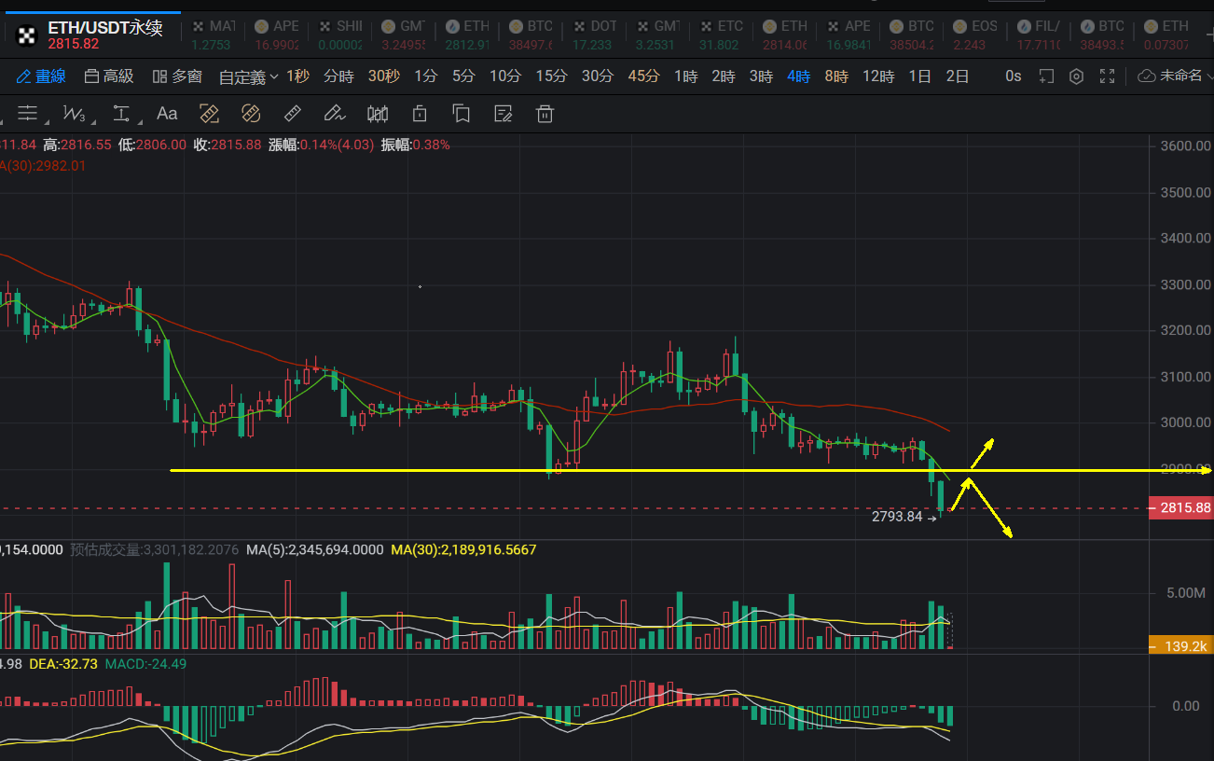1214x761 pixels.
Task: Expand the 自定義 custom interval dropdown
Action: point(248,77)
